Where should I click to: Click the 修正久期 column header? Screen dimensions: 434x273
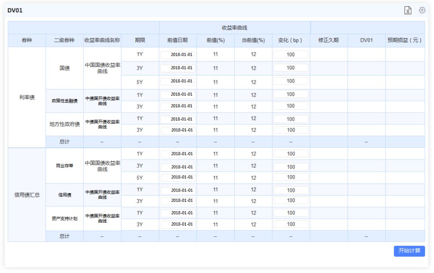point(329,41)
